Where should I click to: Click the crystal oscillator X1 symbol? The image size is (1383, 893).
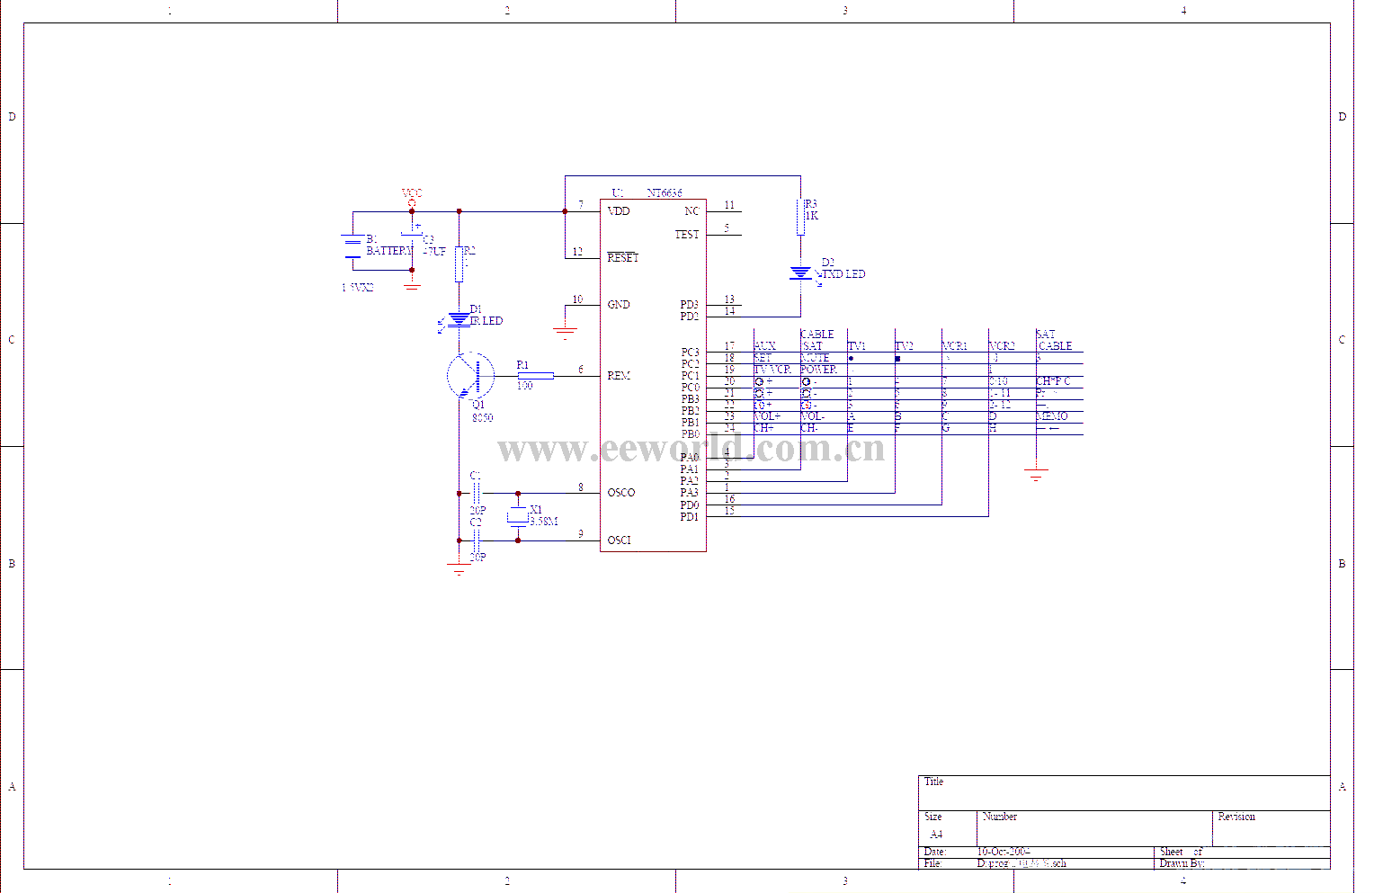click(518, 517)
